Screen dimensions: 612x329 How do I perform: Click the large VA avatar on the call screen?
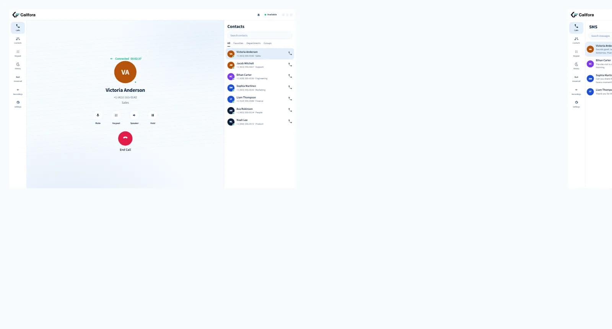125,72
